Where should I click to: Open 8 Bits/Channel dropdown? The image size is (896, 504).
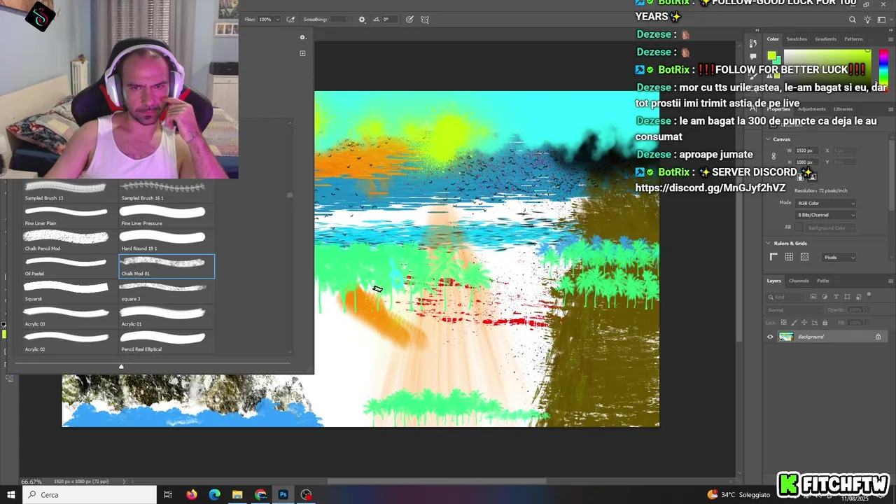[826, 215]
